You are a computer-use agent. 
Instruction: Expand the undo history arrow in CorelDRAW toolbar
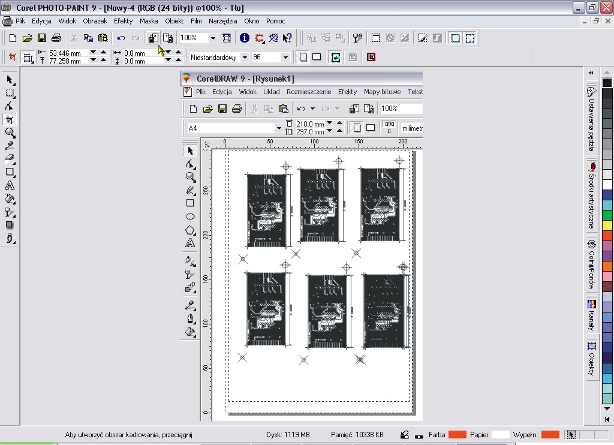point(312,109)
